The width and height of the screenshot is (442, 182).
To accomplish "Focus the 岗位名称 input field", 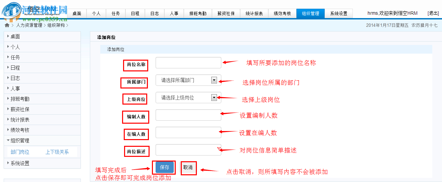I will (188, 63).
